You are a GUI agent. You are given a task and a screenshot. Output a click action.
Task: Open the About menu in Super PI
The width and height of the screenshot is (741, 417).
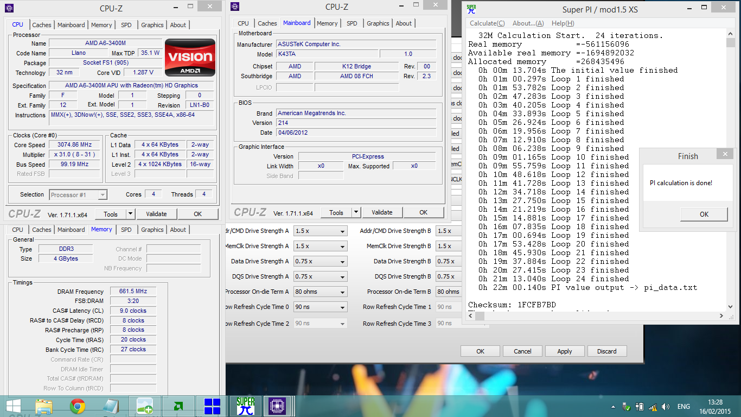pos(528,23)
